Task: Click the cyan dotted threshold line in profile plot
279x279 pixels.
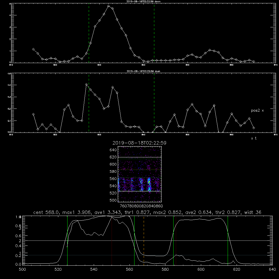Action: pyautogui.click(x=147, y=255)
